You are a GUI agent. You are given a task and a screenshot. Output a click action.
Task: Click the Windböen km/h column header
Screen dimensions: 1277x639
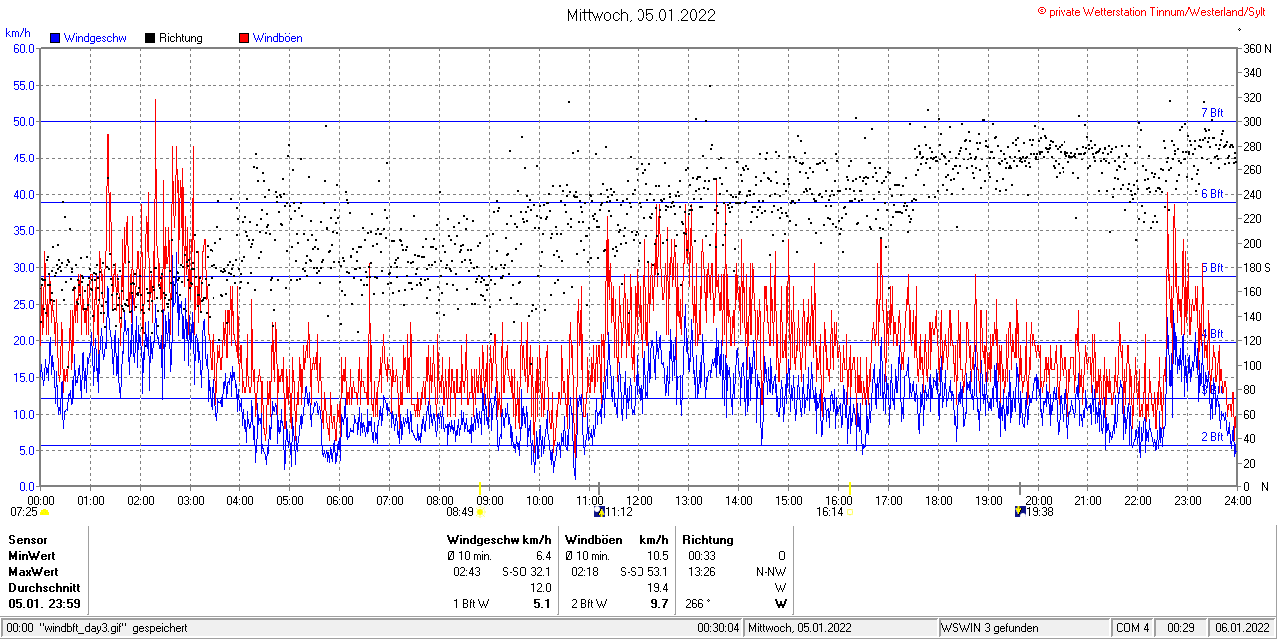tap(617, 540)
